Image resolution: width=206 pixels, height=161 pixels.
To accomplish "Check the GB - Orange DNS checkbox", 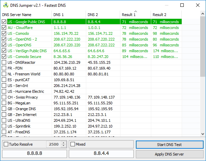I will [x=4, y=109].
